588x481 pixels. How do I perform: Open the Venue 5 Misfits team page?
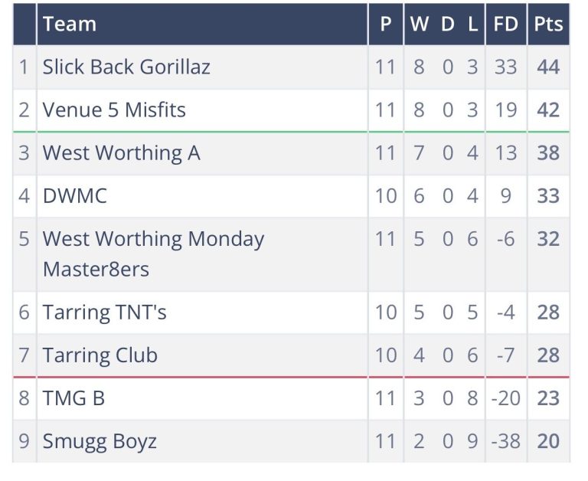[114, 110]
